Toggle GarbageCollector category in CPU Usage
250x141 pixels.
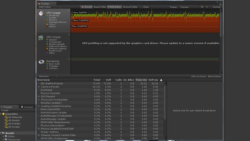tap(47, 22)
